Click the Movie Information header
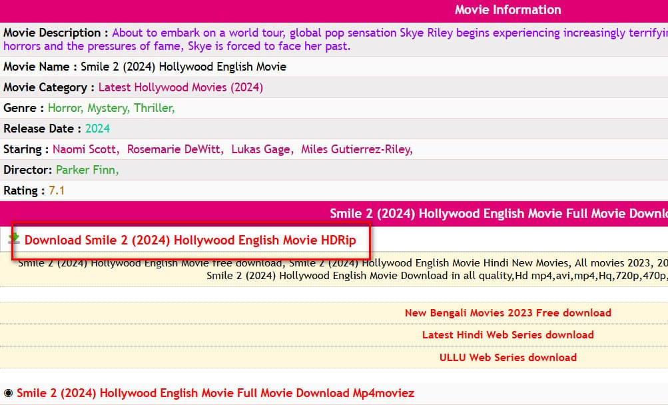The image size is (668, 405). (x=507, y=10)
